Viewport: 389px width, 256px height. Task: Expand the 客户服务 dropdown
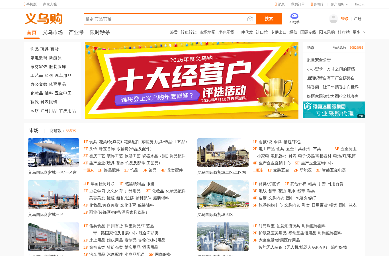coord(339,4)
